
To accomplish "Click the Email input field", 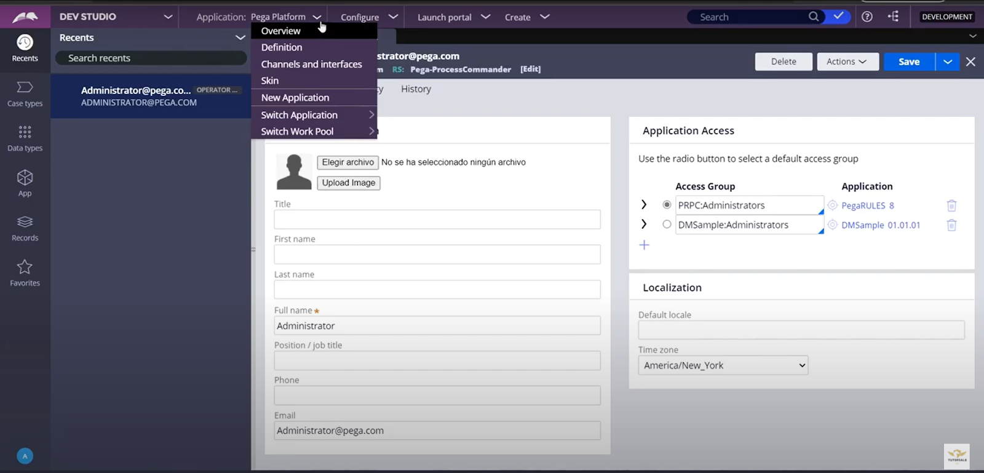I will [437, 431].
